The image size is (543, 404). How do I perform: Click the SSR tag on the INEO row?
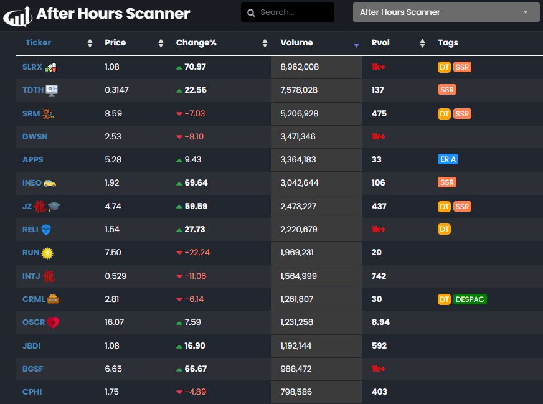pos(447,182)
